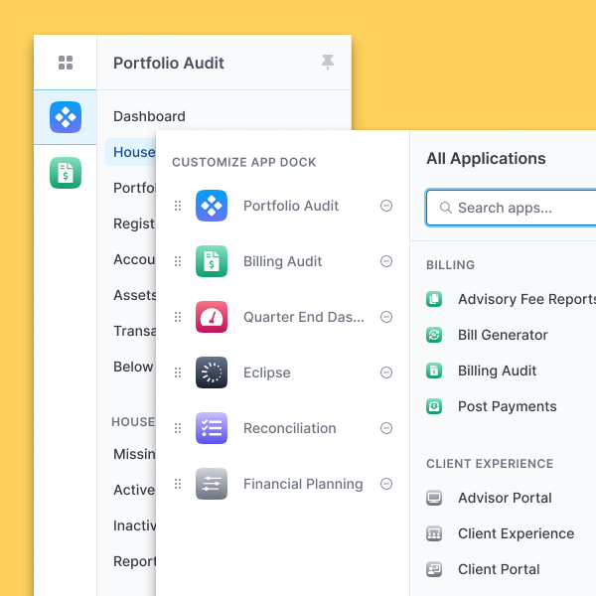Remove Portfolio Audit from the dock
Image resolution: width=596 pixels, height=596 pixels.
click(386, 206)
